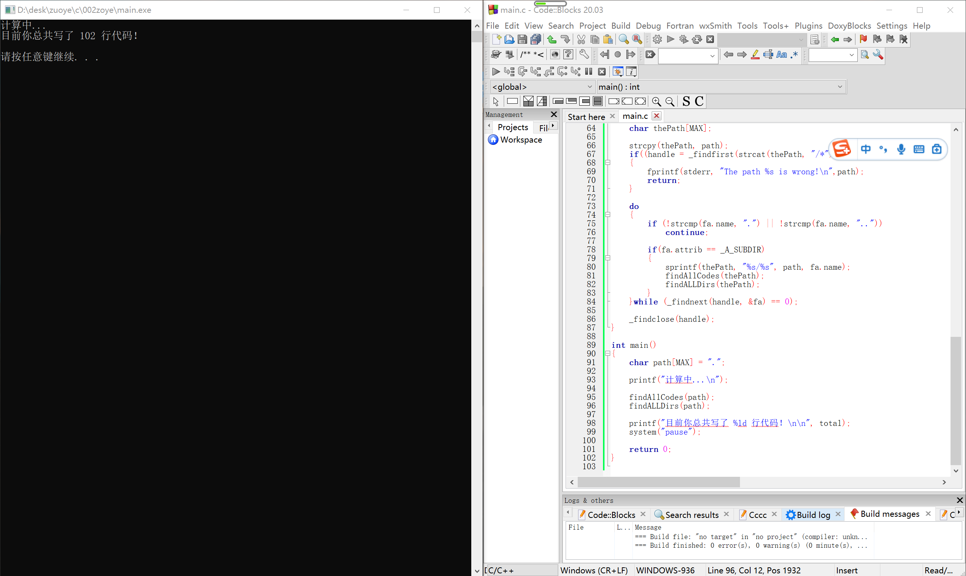Screen dimensions: 966x576
Task: Open the debugging windows bug icon
Action: coord(618,71)
